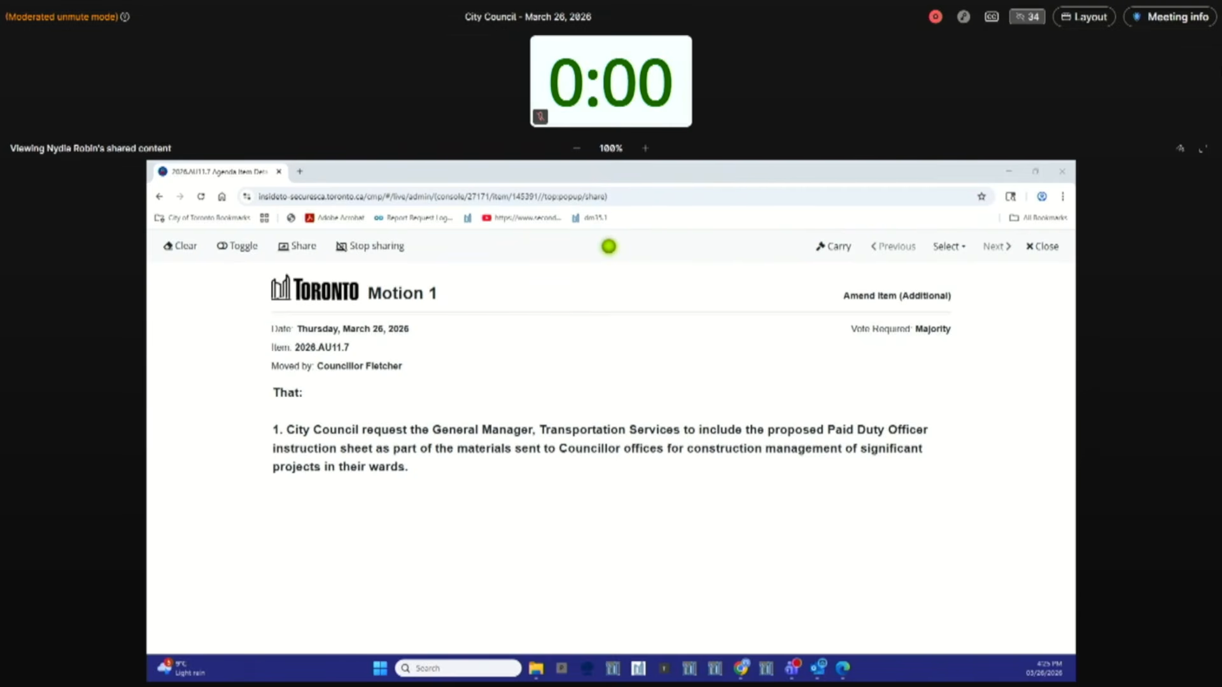The width and height of the screenshot is (1222, 687).
Task: Open Meeting info
Action: click(x=1170, y=17)
